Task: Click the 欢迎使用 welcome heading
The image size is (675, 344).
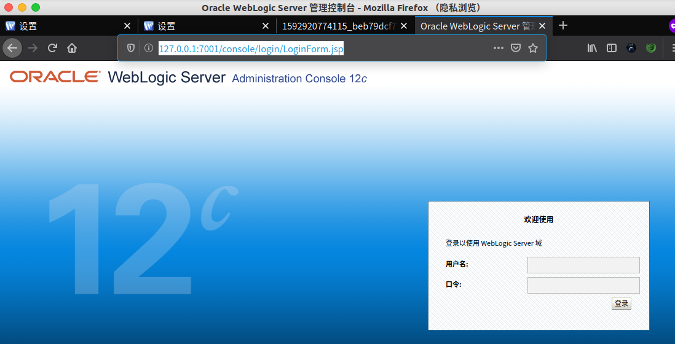Action: coord(539,220)
